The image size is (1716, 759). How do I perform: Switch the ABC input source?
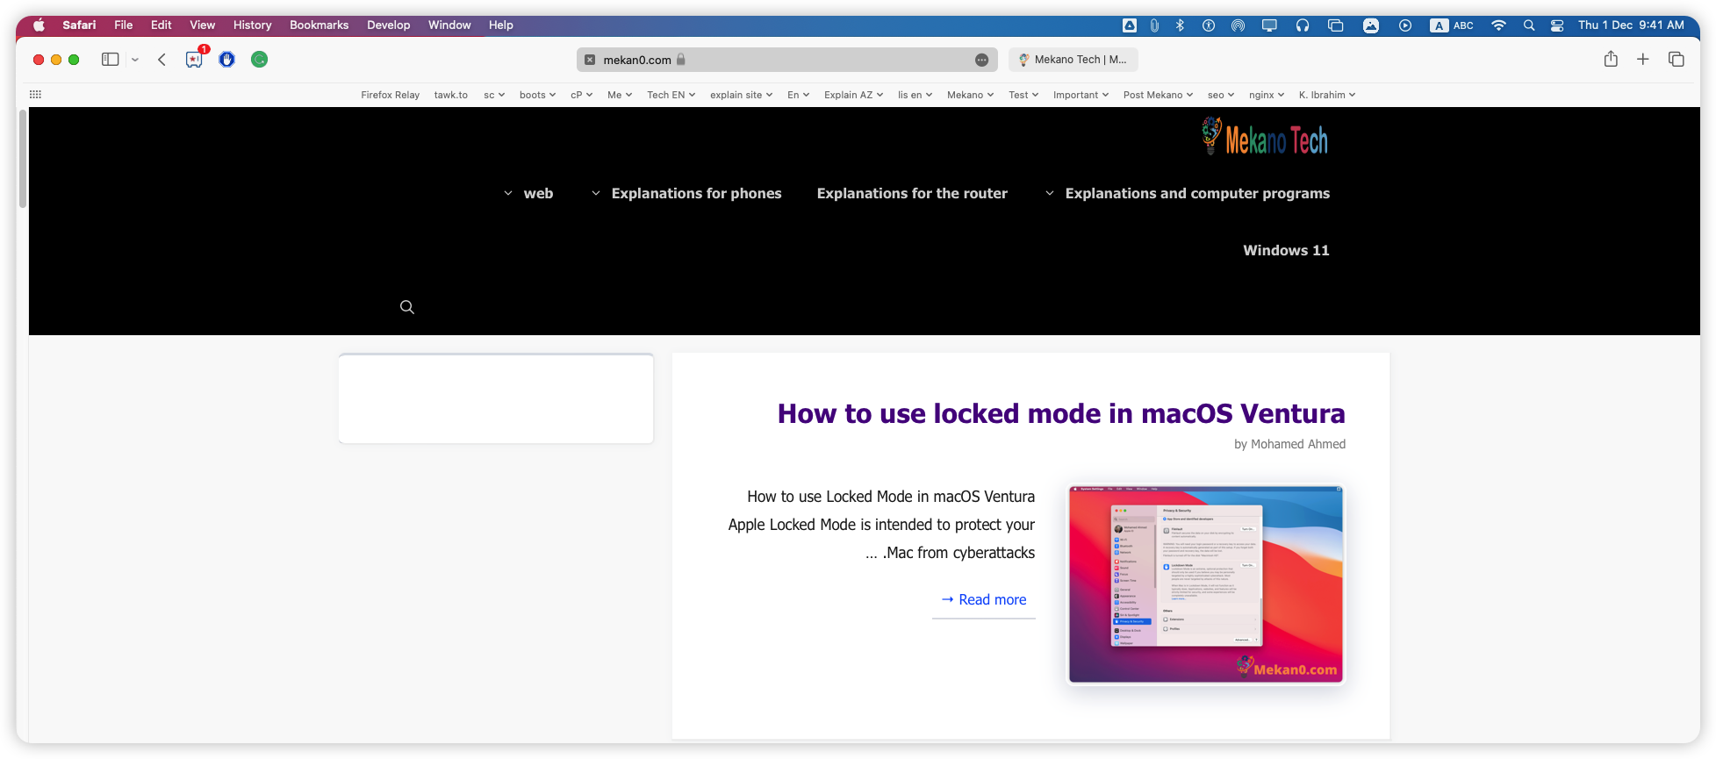1452,25
